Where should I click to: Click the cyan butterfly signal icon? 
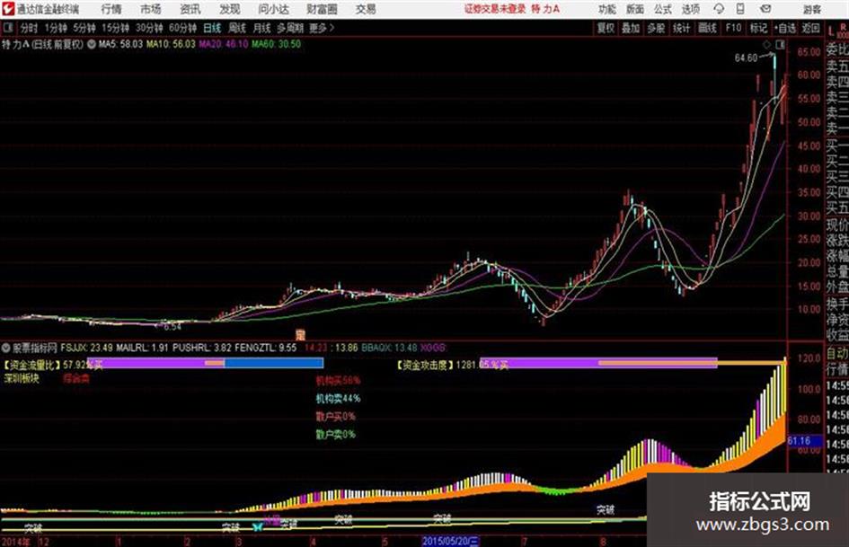tap(258, 526)
